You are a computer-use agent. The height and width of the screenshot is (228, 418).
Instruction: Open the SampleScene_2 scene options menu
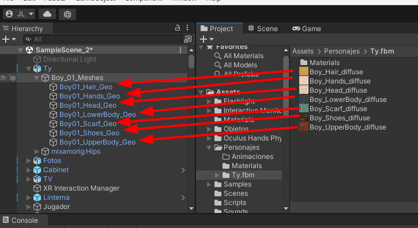[180, 50]
